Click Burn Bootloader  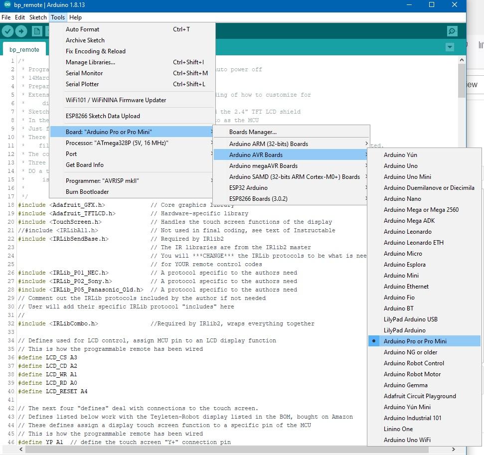click(x=132, y=192)
